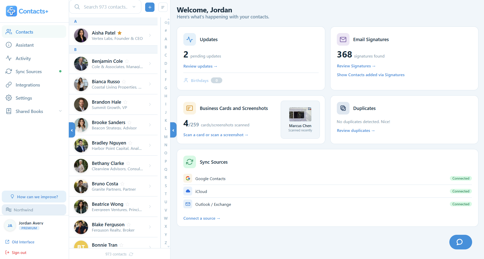The image size is (484, 259).
Task: Click the iCloud cloud icon
Action: click(188, 191)
